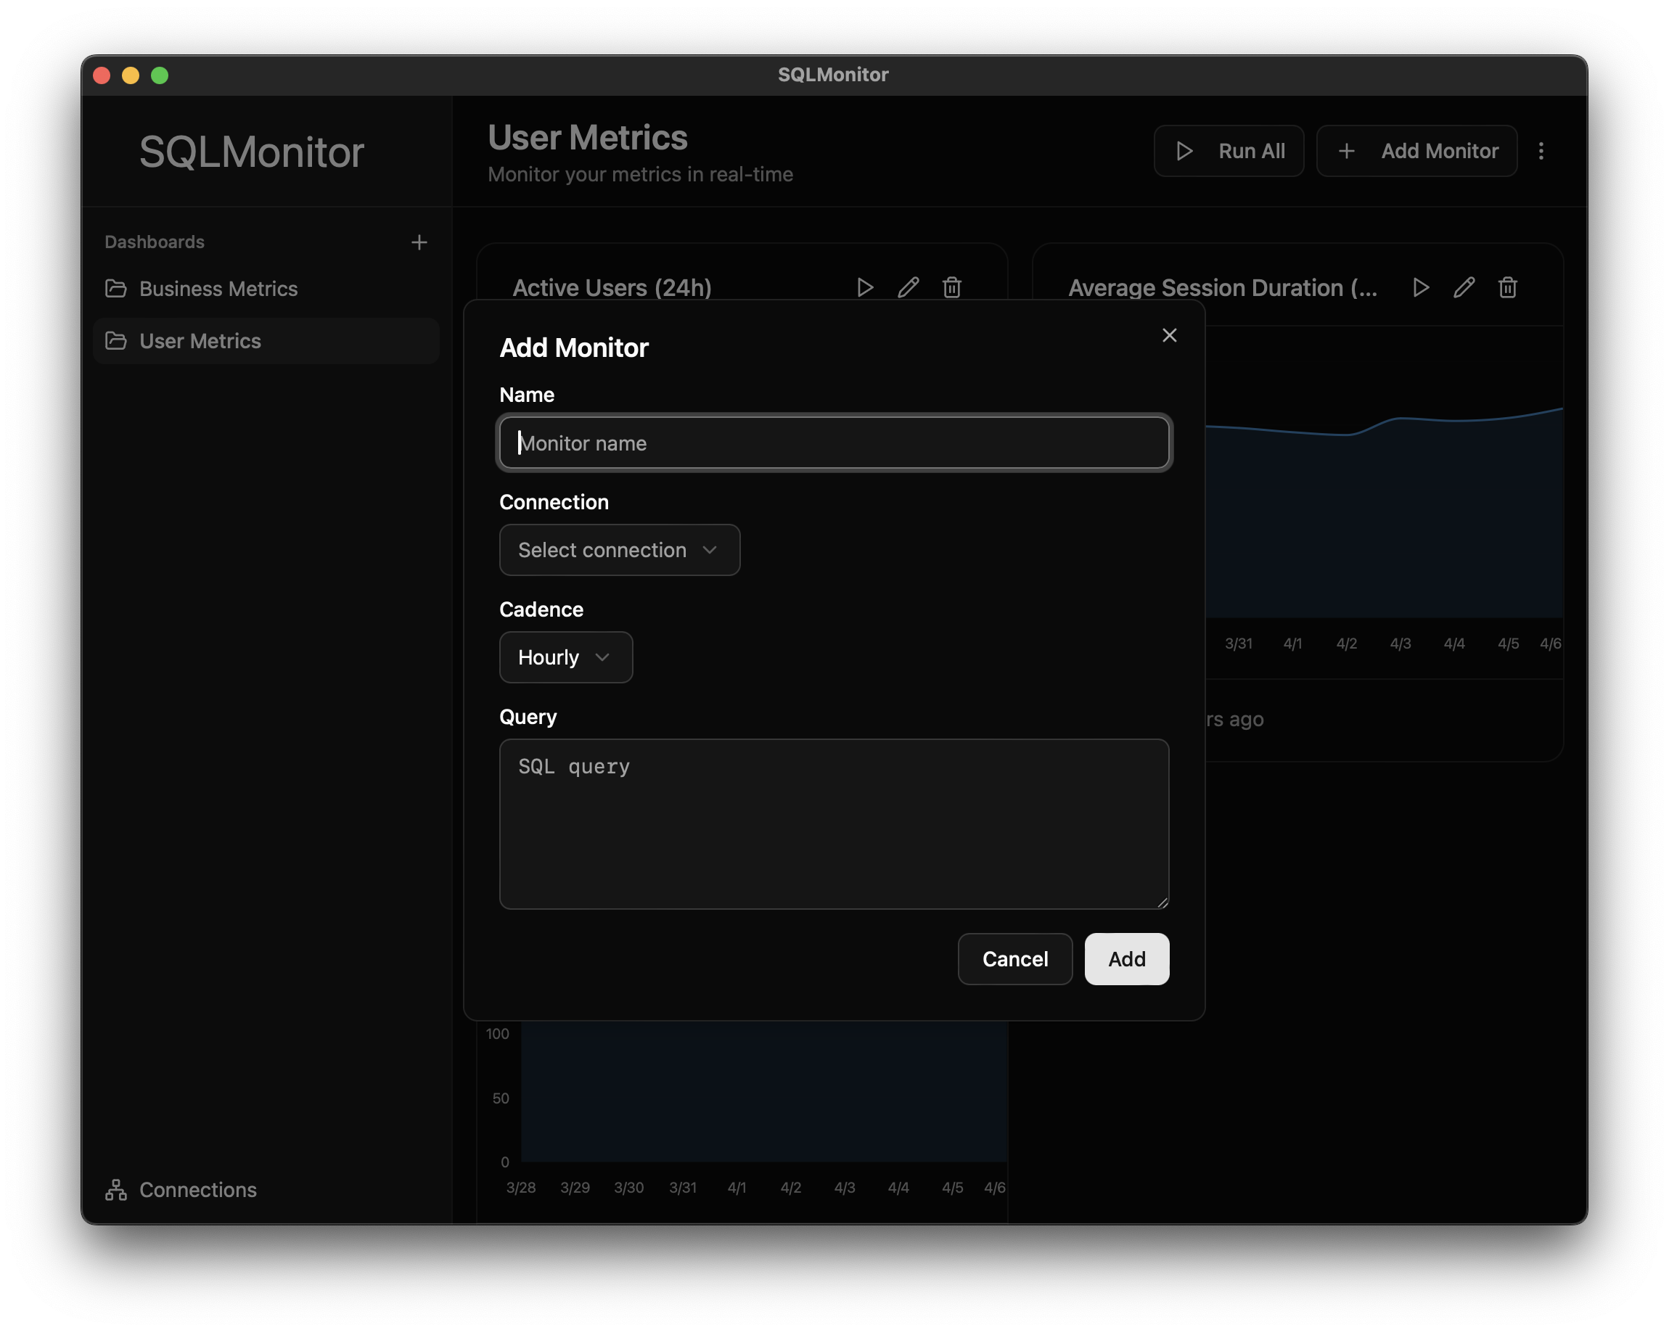Viewport: 1669px width, 1332px height.
Task: Click the chevron next to Hourly
Action: (x=602, y=657)
